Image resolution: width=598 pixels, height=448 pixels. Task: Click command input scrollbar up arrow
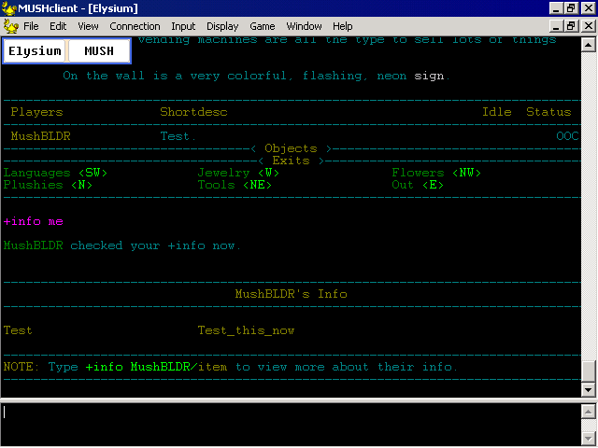pyautogui.click(x=588, y=412)
